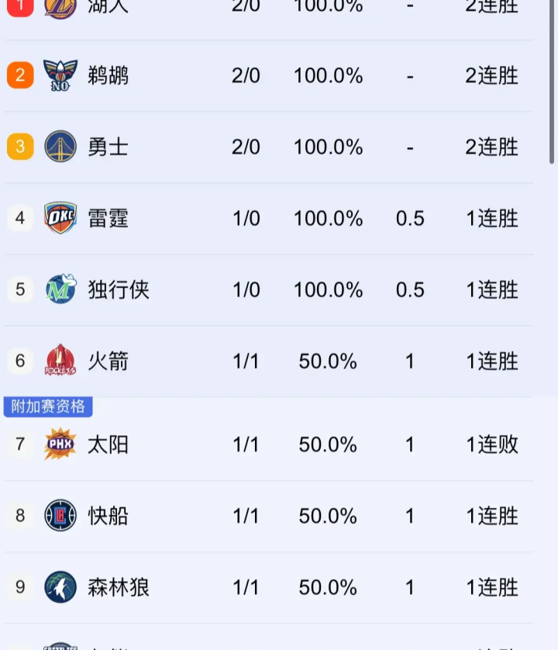The height and width of the screenshot is (650, 558).
Task: Click the 火箭 team name
Action: 108,361
